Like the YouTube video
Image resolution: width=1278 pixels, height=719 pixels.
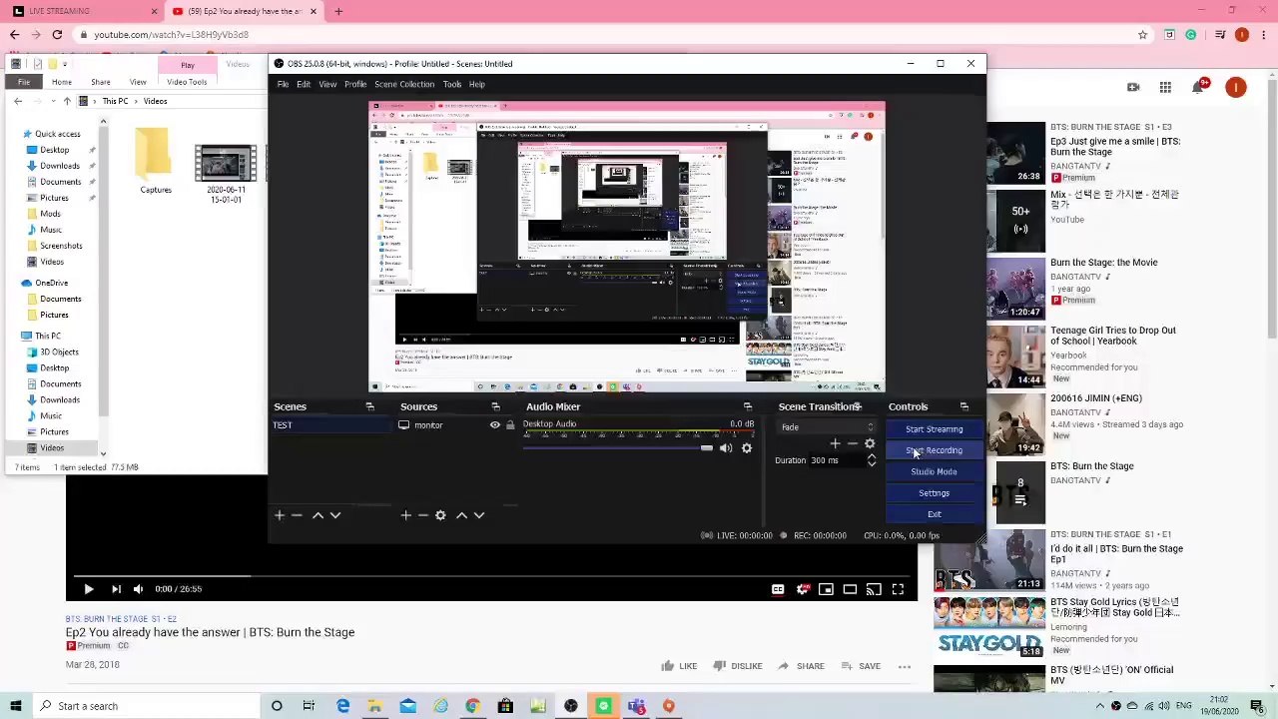point(678,666)
